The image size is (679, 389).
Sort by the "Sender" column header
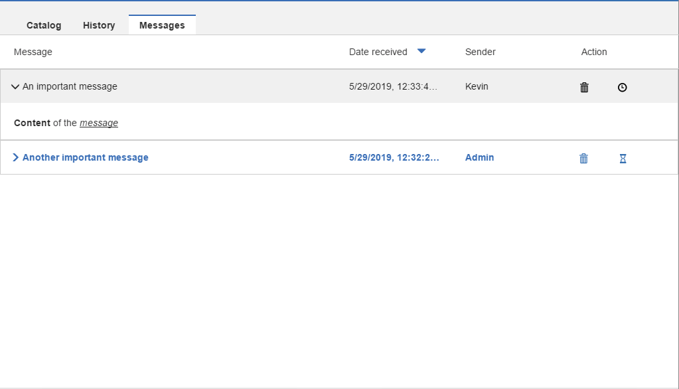[x=480, y=51]
